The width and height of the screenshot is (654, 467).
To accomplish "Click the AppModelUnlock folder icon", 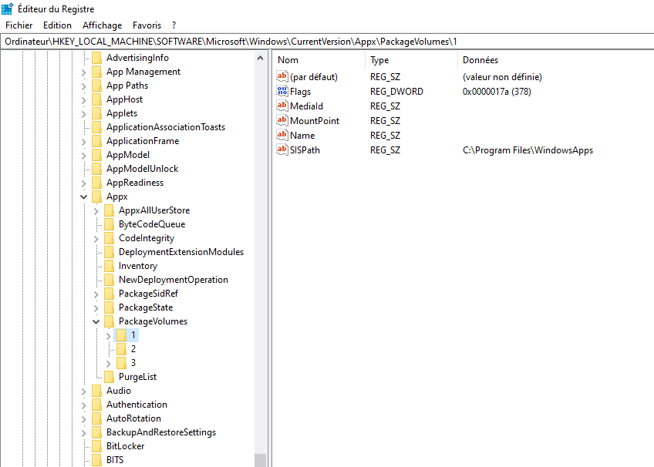I will pyautogui.click(x=96, y=169).
